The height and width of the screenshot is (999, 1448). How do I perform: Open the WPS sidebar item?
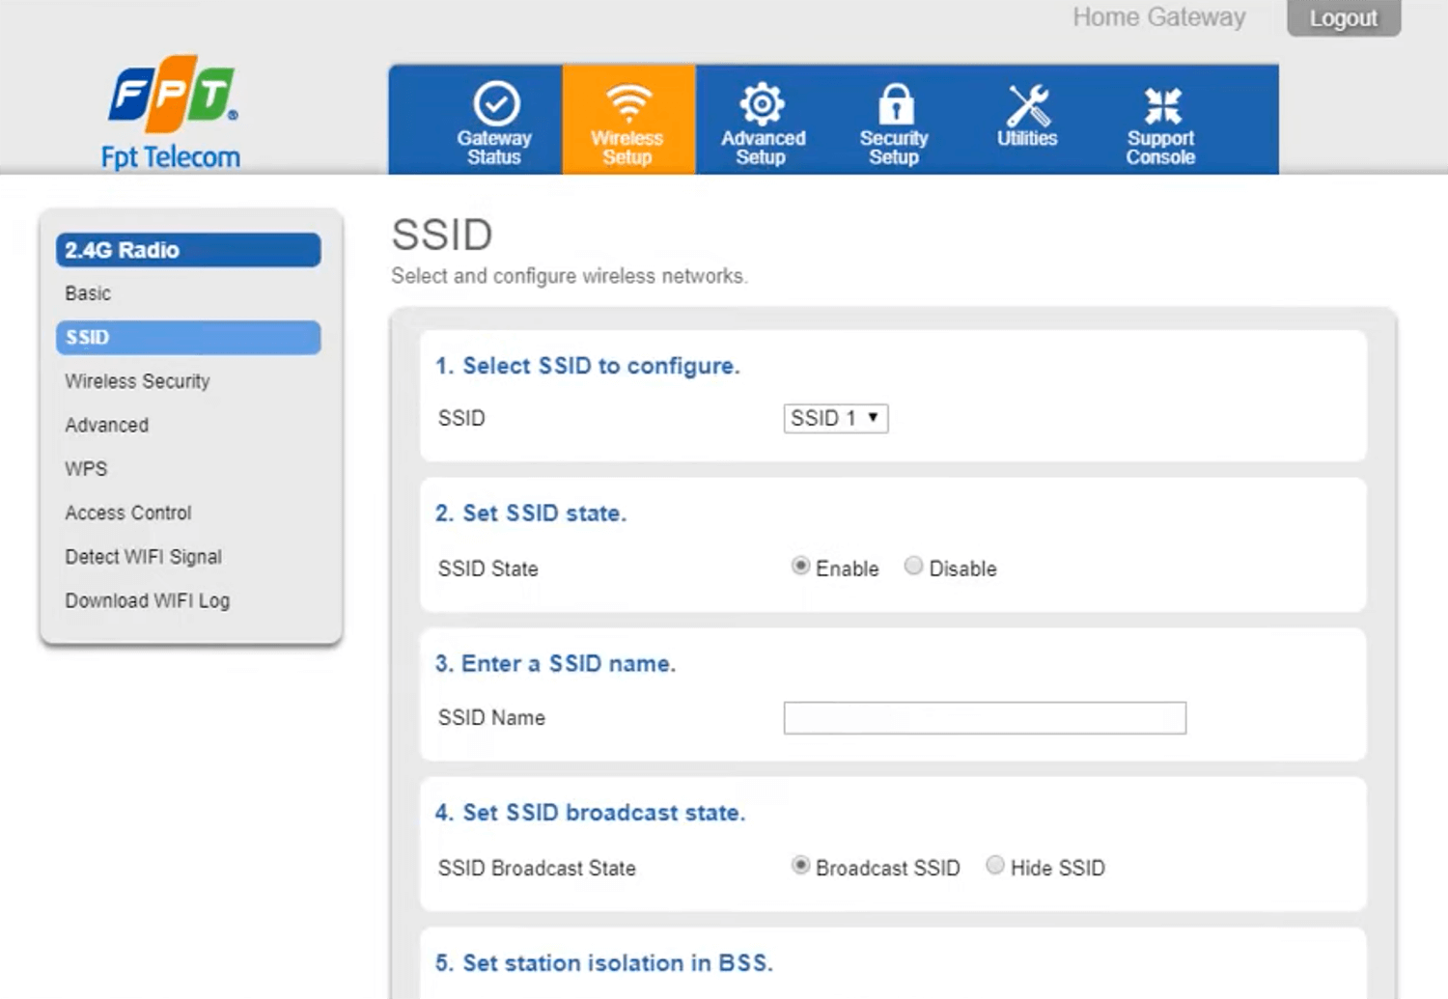coord(86,469)
